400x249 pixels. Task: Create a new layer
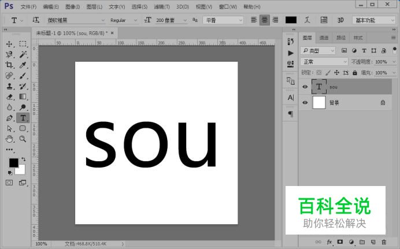373,242
